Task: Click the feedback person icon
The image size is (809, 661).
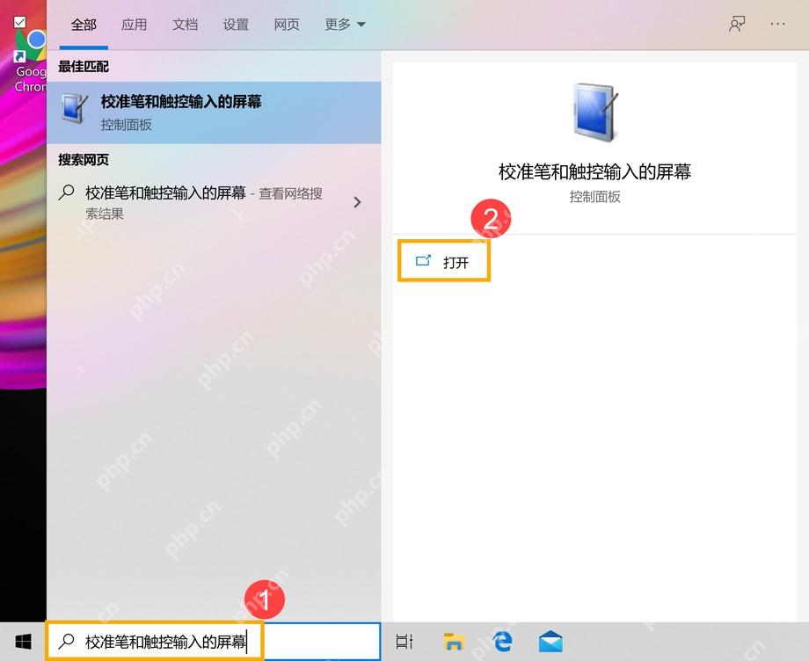Action: click(737, 25)
